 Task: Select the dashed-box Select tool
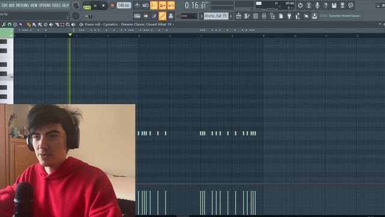pyautogui.click(x=62, y=24)
